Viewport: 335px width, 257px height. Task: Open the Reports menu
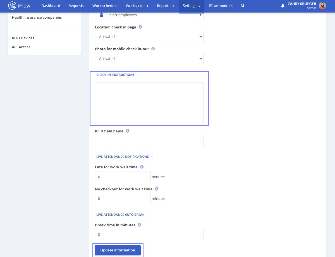click(166, 6)
